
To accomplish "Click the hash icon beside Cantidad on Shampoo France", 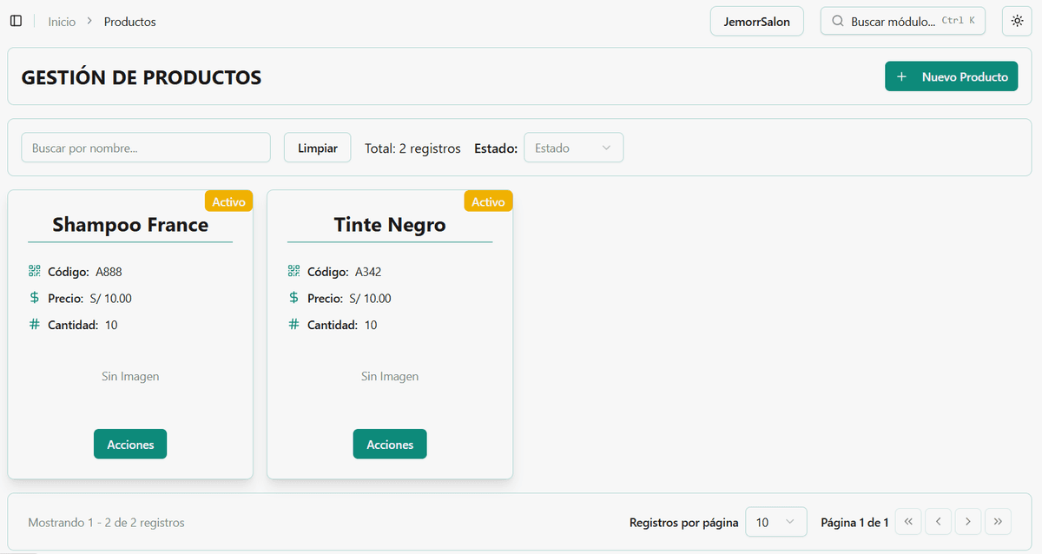I will (35, 324).
